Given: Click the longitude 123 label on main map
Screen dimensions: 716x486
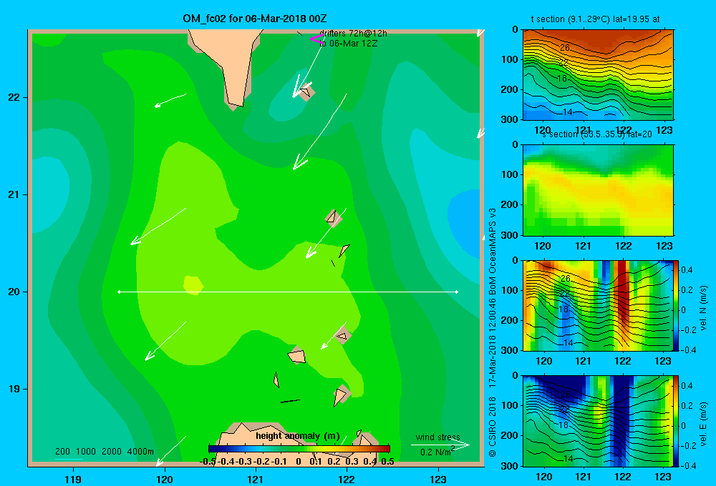Looking at the screenshot, I should (438, 479).
